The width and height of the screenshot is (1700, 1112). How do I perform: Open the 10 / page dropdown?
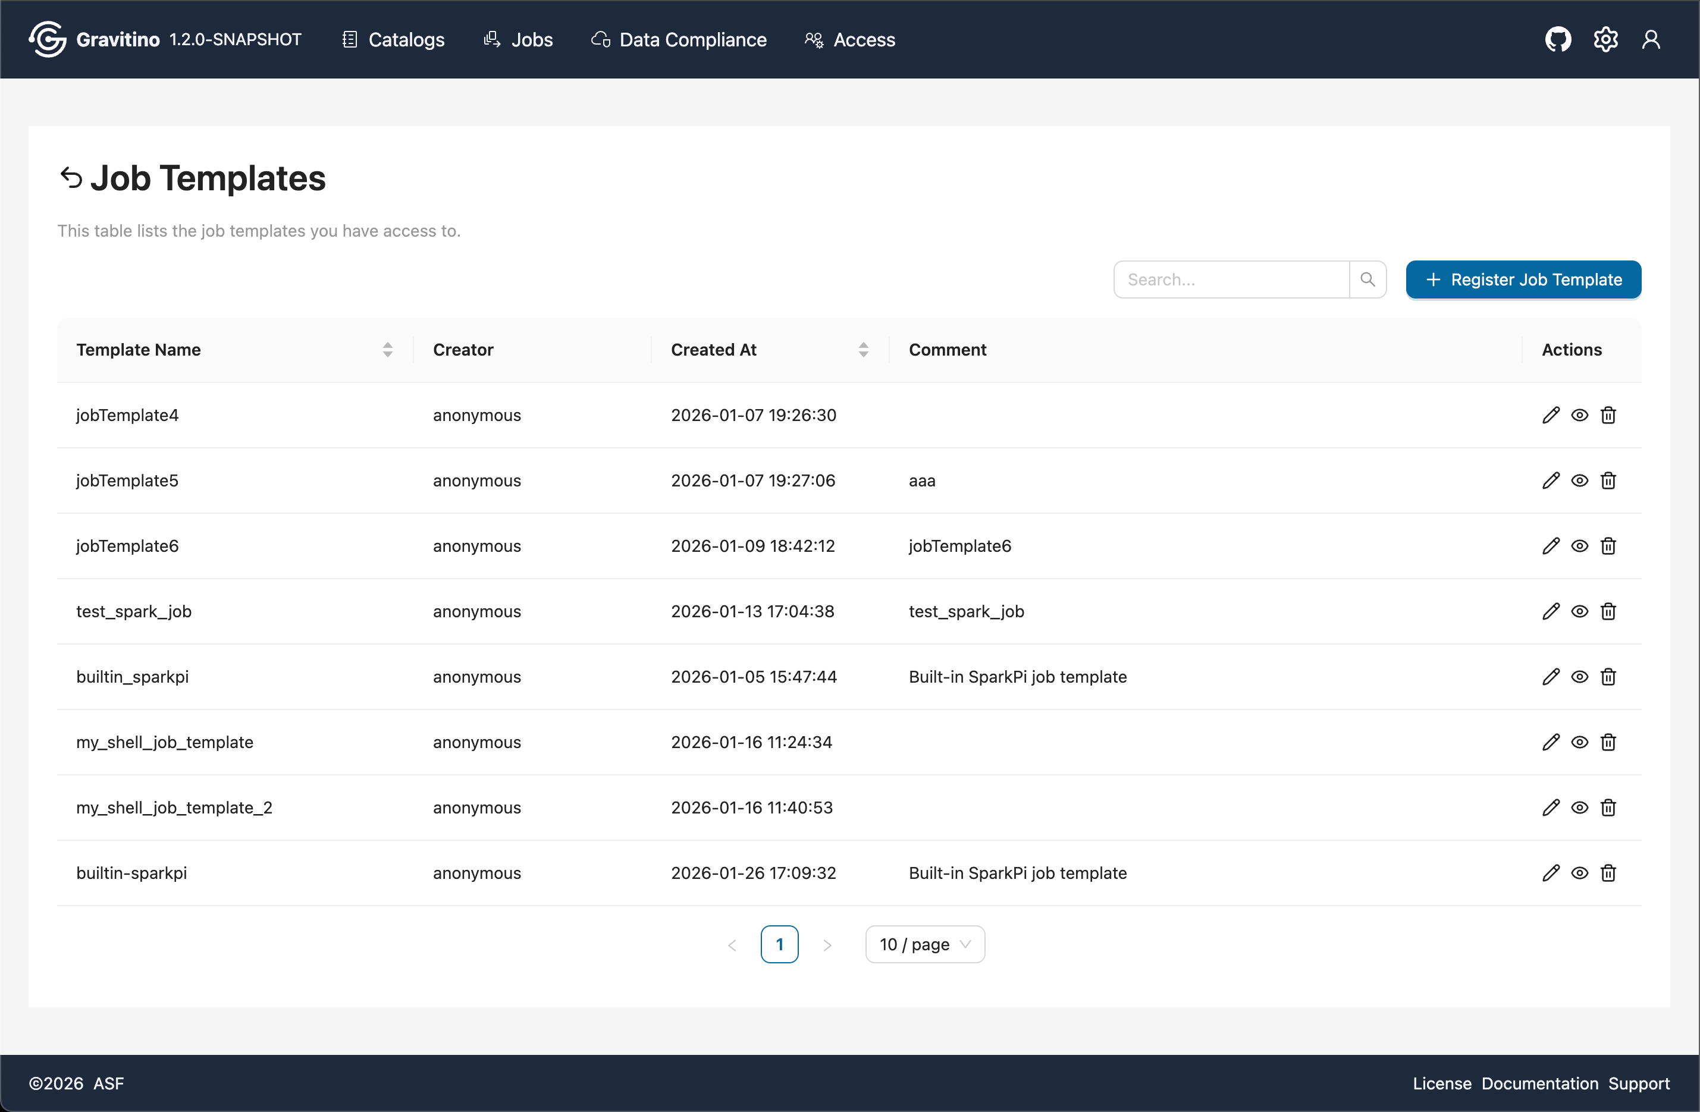[x=924, y=944]
